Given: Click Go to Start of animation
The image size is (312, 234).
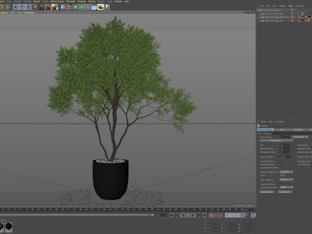Looking at the screenshot, I should click(172, 215).
